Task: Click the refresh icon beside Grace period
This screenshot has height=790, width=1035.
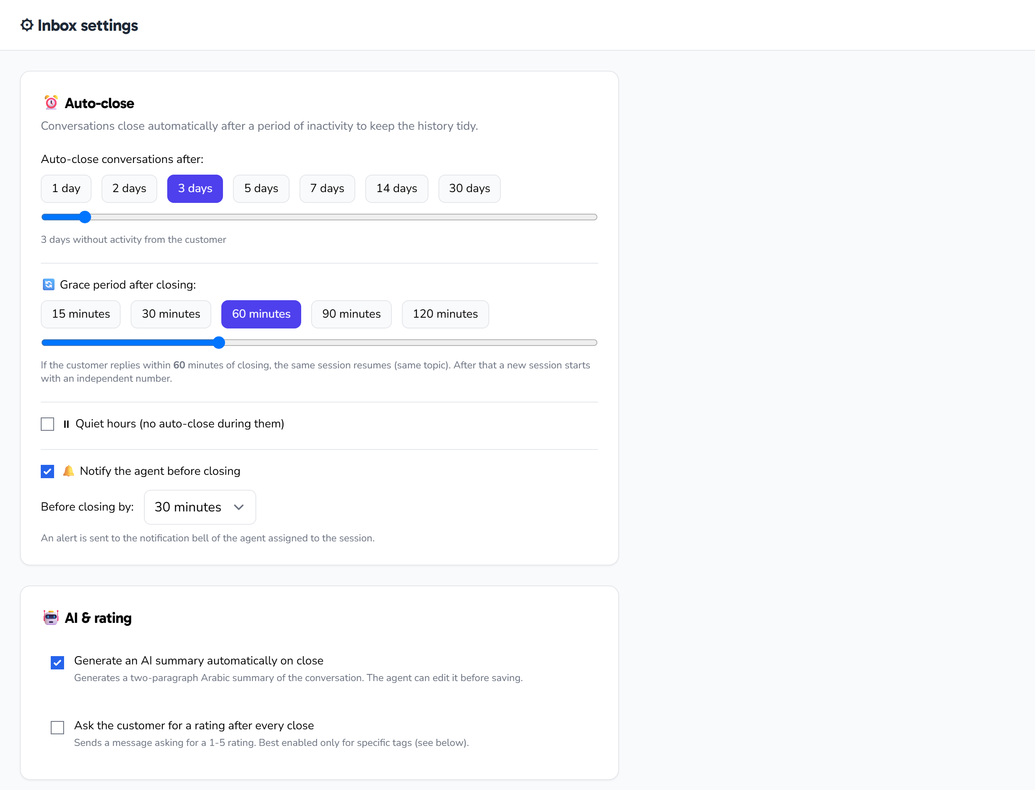Action: pos(48,284)
